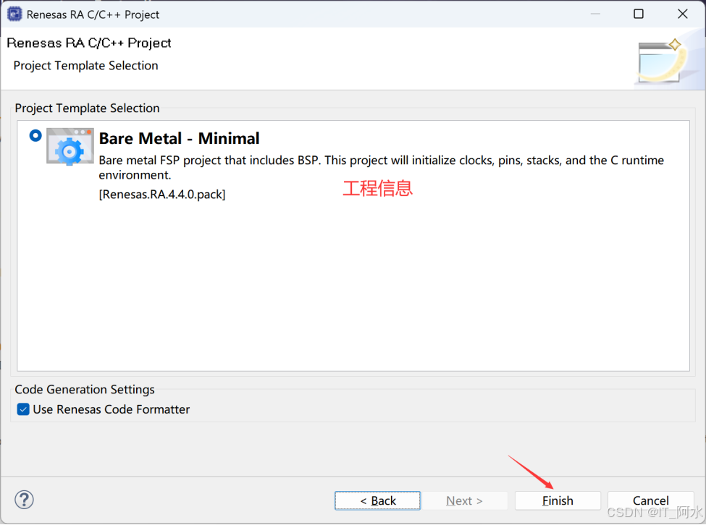This screenshot has height=525, width=706.
Task: Click the Bare Metal template gear icon
Action: pos(70,147)
